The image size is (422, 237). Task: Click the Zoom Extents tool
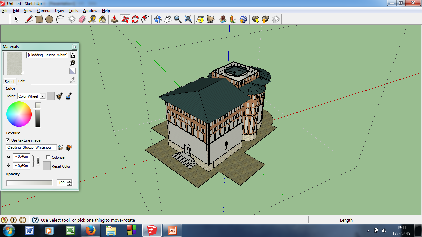pyautogui.click(x=188, y=19)
